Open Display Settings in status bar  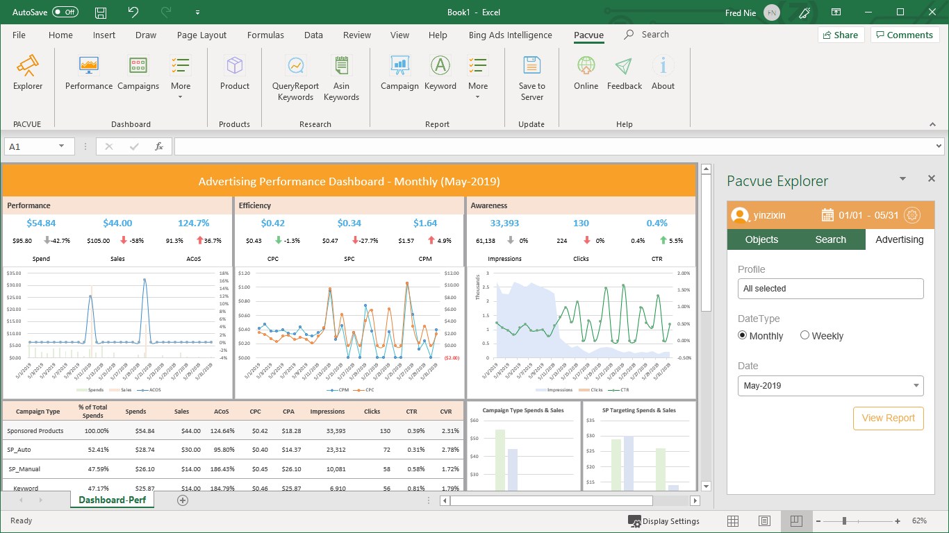click(x=663, y=521)
